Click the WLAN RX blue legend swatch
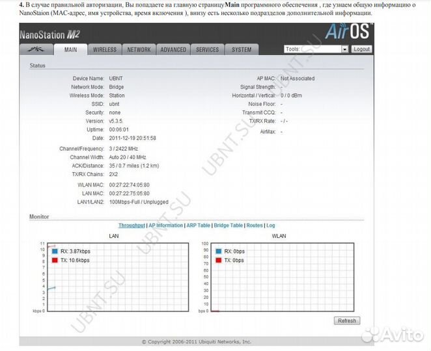Viewport: 431px width, 351px height. (x=219, y=251)
